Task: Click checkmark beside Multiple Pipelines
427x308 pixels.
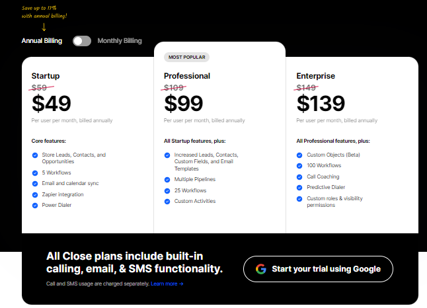Action: [167, 179]
